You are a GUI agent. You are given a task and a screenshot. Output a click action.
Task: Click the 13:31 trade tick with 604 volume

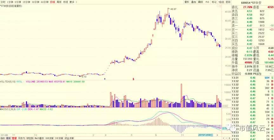coord(252,78)
